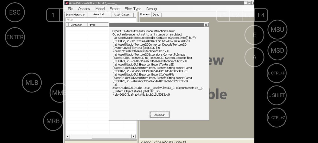This screenshot has height=143, width=318.
Task: Open the File menu
Action: [70, 9]
